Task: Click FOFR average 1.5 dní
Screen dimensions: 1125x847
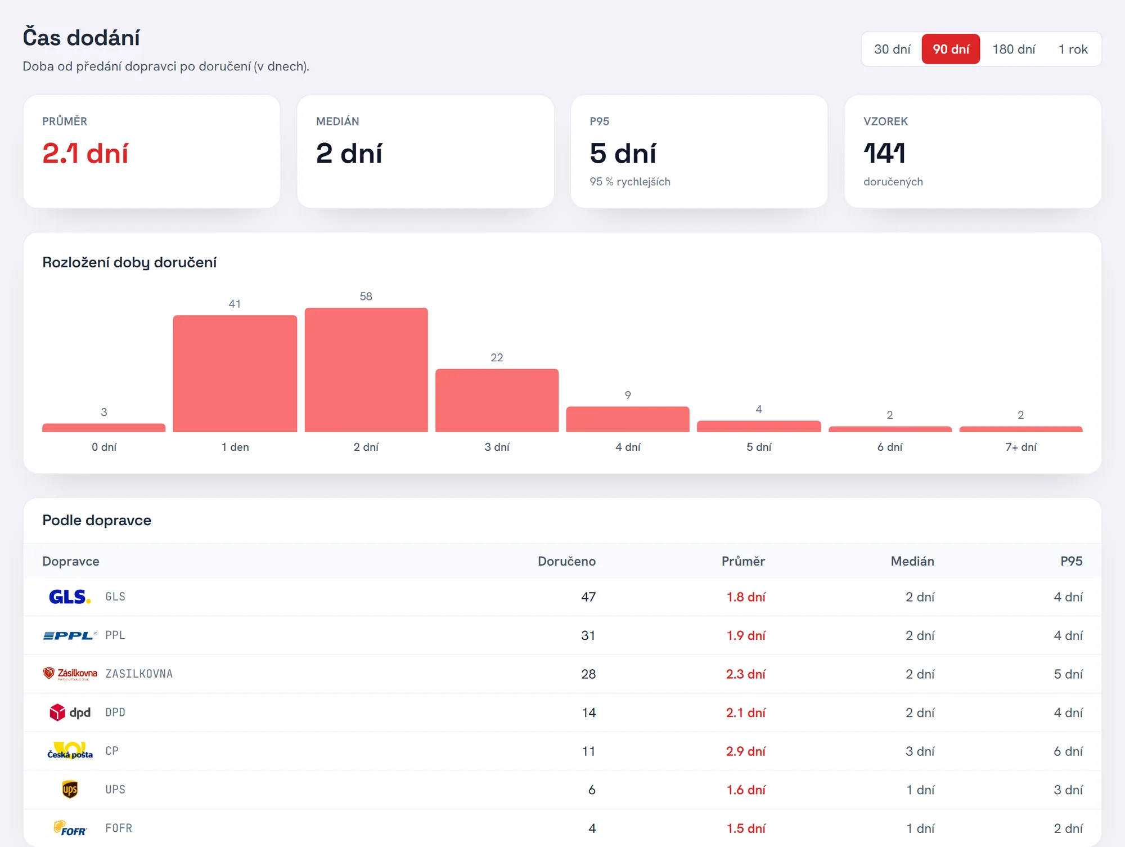Action: point(746,828)
